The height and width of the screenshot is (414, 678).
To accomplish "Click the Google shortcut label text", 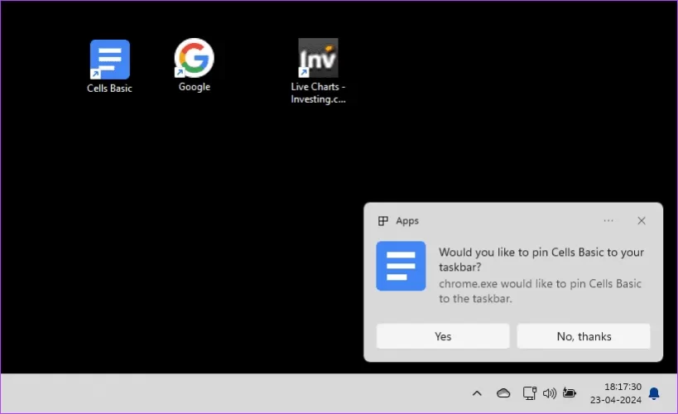I will [195, 87].
